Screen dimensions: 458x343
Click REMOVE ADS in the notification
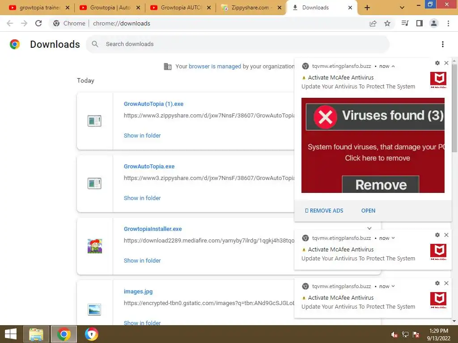coord(324,211)
